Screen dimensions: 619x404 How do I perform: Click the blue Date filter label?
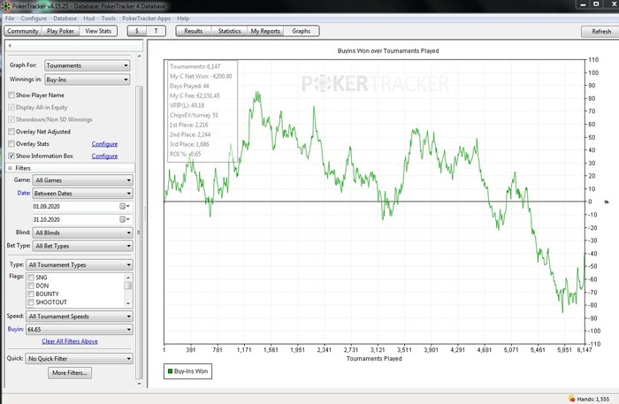[24, 193]
